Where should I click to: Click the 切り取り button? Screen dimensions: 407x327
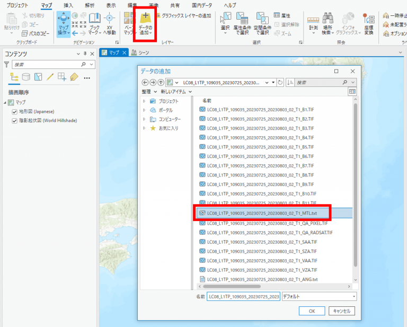[33, 15]
